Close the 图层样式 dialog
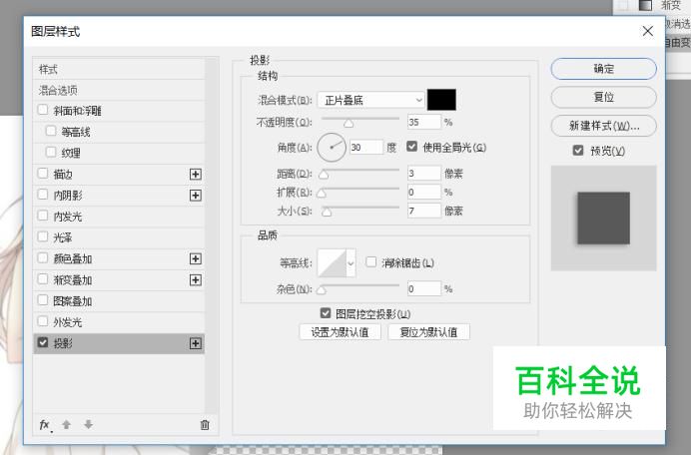This screenshot has height=455, width=691. [647, 31]
